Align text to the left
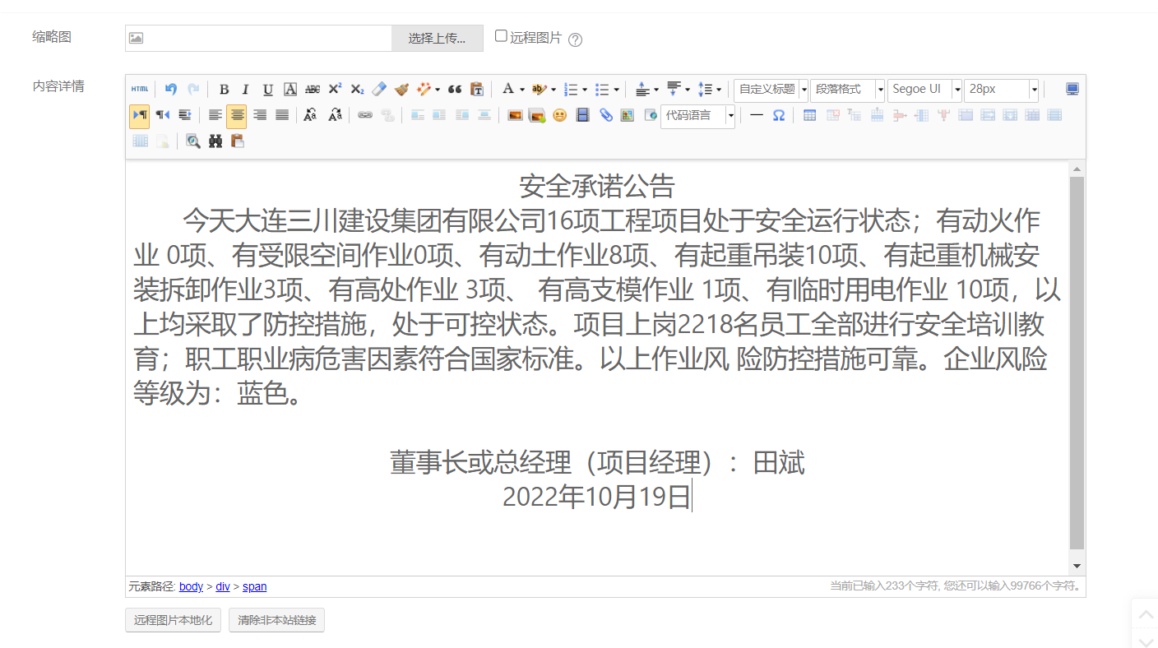Image resolution: width=1158 pixels, height=648 pixels. point(215,115)
